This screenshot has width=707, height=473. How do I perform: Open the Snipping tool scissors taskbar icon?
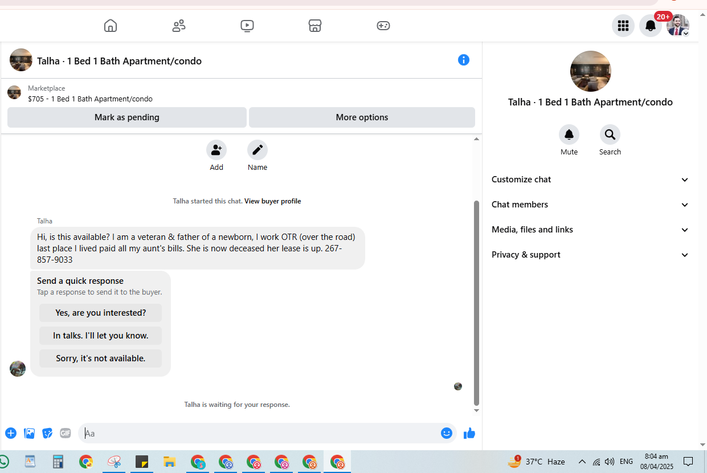[x=113, y=462]
